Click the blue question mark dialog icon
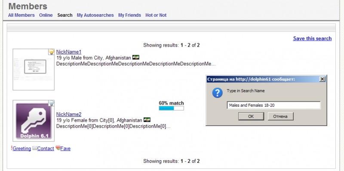This screenshot has width=344, height=171. (217, 93)
